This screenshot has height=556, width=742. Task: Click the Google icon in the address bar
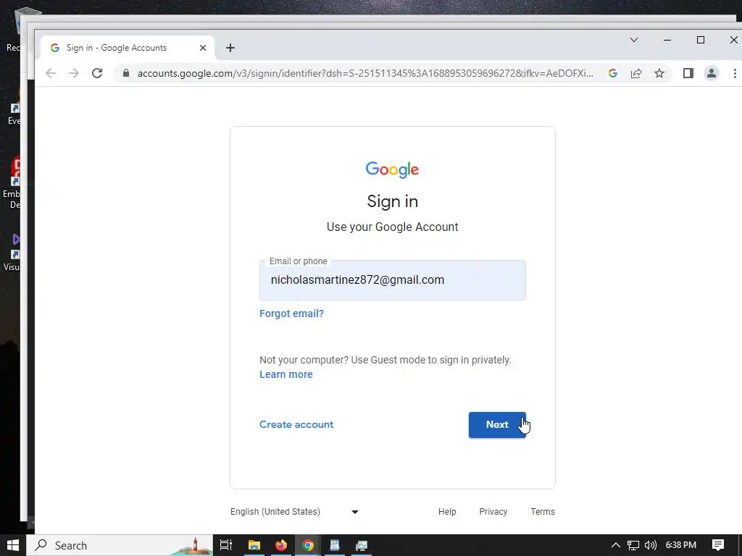(613, 73)
